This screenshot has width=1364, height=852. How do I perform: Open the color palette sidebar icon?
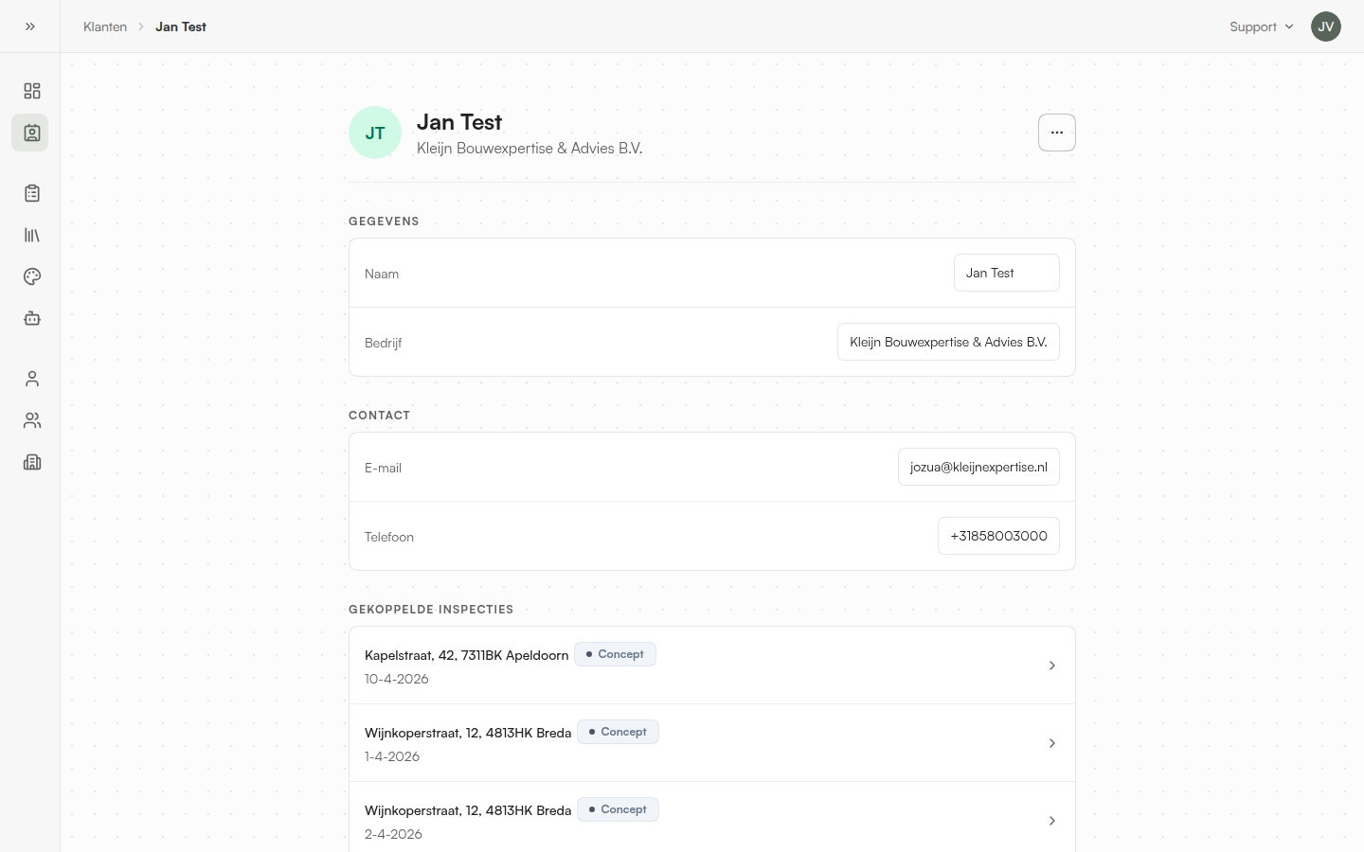(32, 276)
